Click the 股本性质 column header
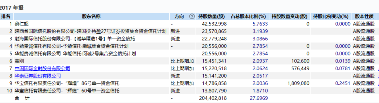The height and width of the screenshot is (103, 379). pos(364,16)
